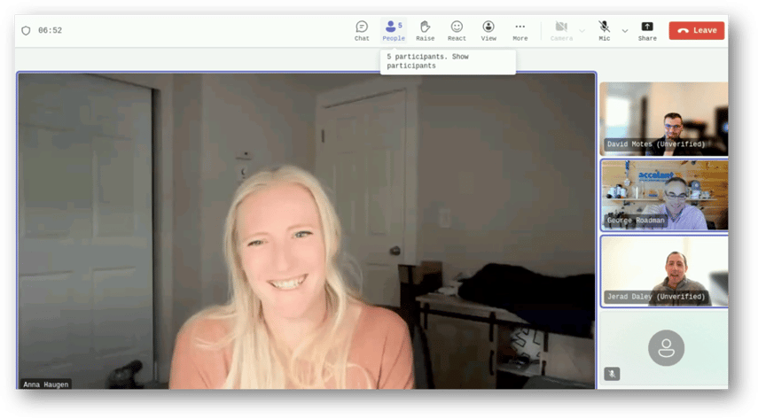Click Anna Haugen's main video
This screenshot has width=758, height=419.
click(x=307, y=230)
